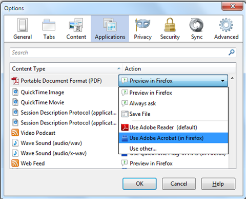Collapse the PDF action dropdown arrow
246x199 pixels.
click(x=222, y=81)
